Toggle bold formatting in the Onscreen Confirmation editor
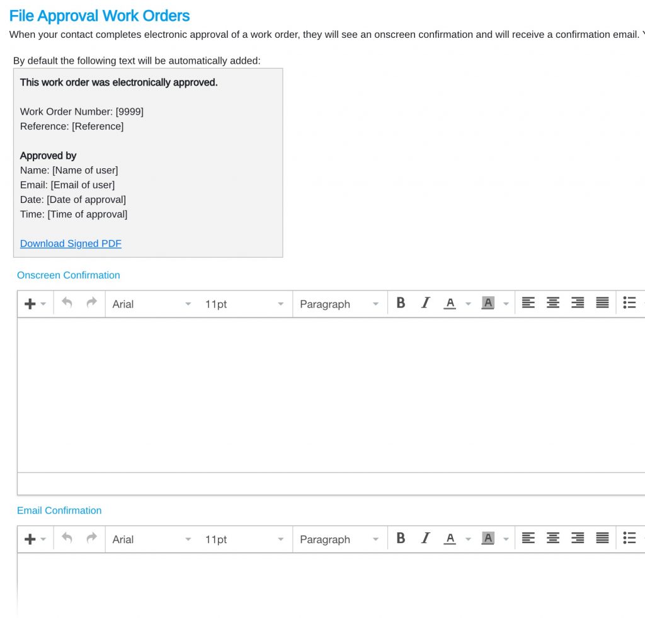Image resolution: width=645 pixels, height=618 pixels. pyautogui.click(x=401, y=302)
